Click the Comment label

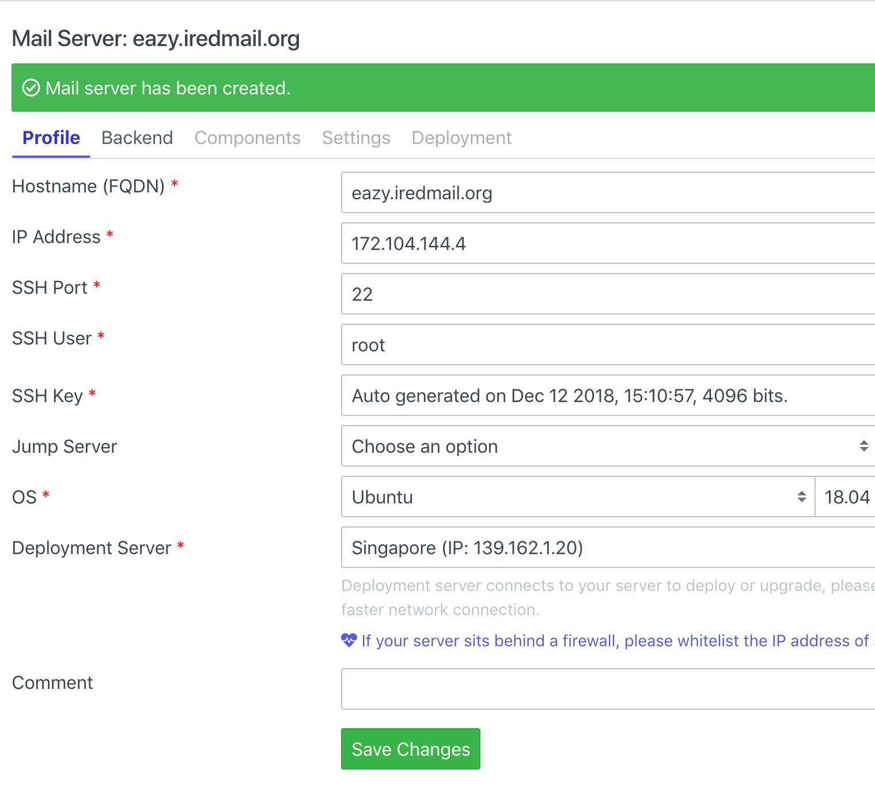tap(52, 683)
